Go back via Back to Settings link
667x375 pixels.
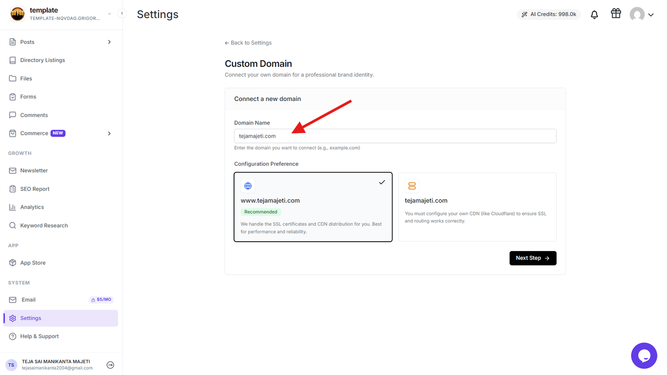[x=248, y=43]
